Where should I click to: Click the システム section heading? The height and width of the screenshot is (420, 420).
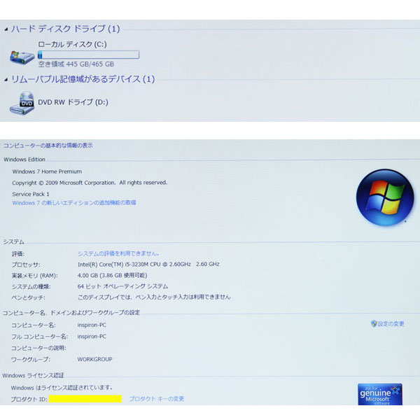(x=14, y=242)
